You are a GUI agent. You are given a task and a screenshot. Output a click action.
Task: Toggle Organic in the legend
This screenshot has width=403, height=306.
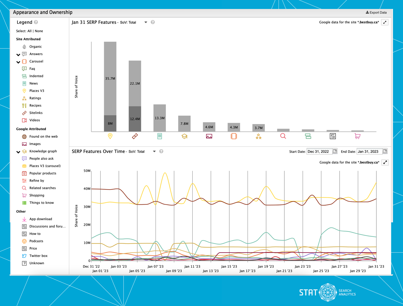tap(35, 47)
